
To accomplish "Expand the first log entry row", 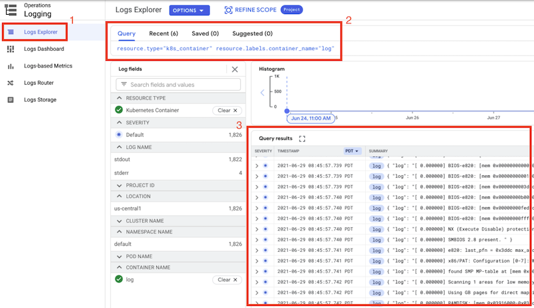I will tap(256, 165).
